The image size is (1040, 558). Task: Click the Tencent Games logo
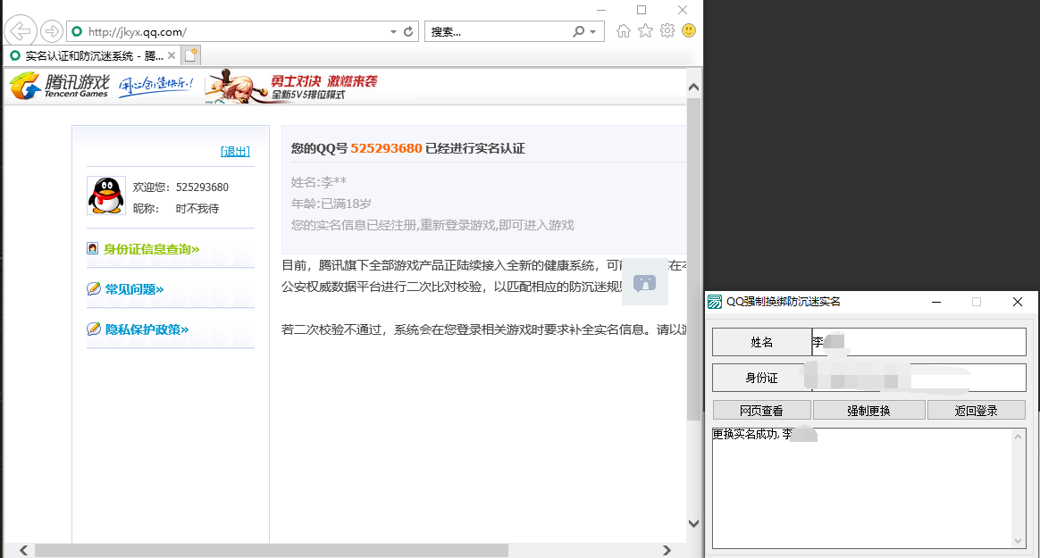pyautogui.click(x=60, y=86)
